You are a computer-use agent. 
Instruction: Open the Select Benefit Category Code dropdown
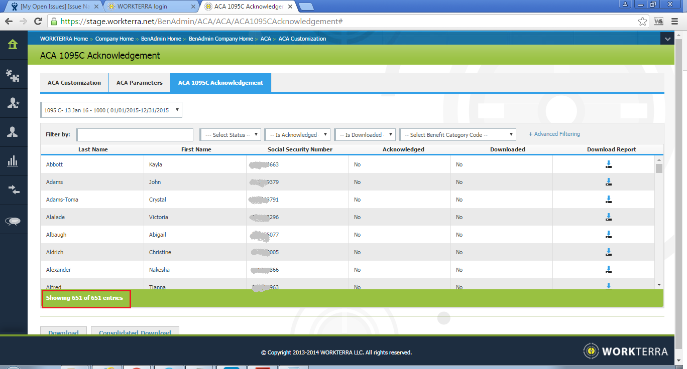coord(457,135)
